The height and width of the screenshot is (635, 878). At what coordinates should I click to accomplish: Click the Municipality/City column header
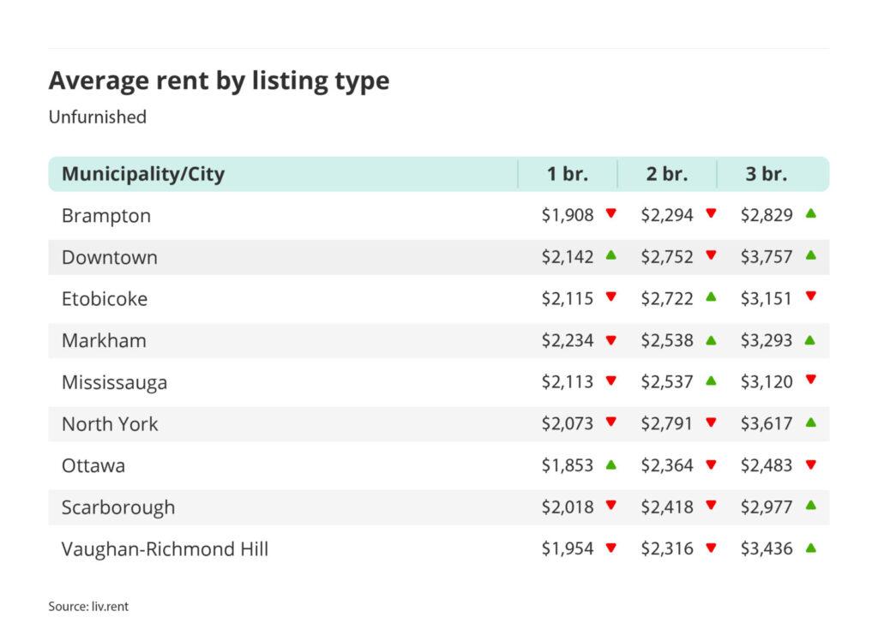(143, 174)
